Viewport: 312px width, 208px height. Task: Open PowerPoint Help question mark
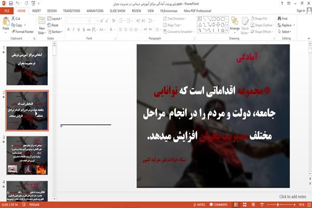282,4
